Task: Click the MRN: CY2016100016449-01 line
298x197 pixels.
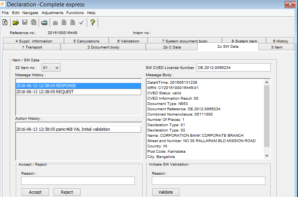Action: [173, 88]
